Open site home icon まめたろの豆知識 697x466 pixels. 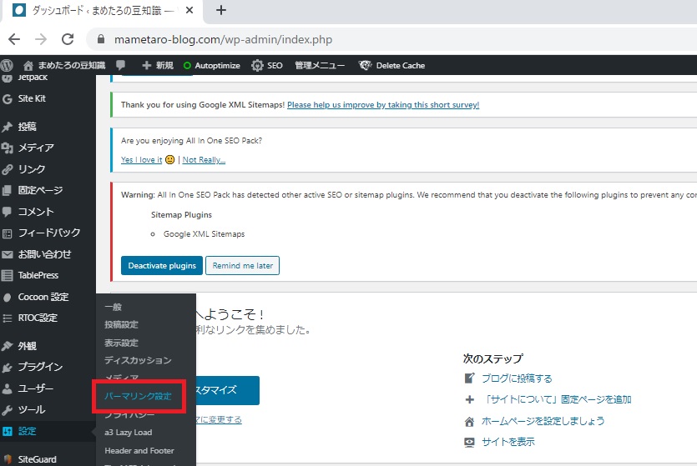(x=28, y=66)
